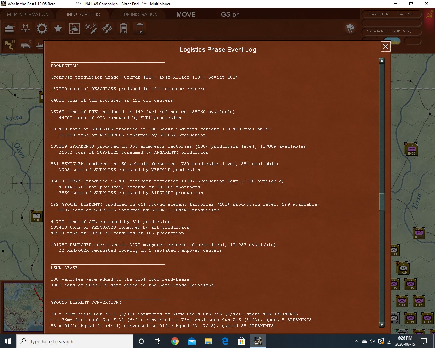Open the Windows Start menu
The height and width of the screenshot is (348, 435).
8,341
